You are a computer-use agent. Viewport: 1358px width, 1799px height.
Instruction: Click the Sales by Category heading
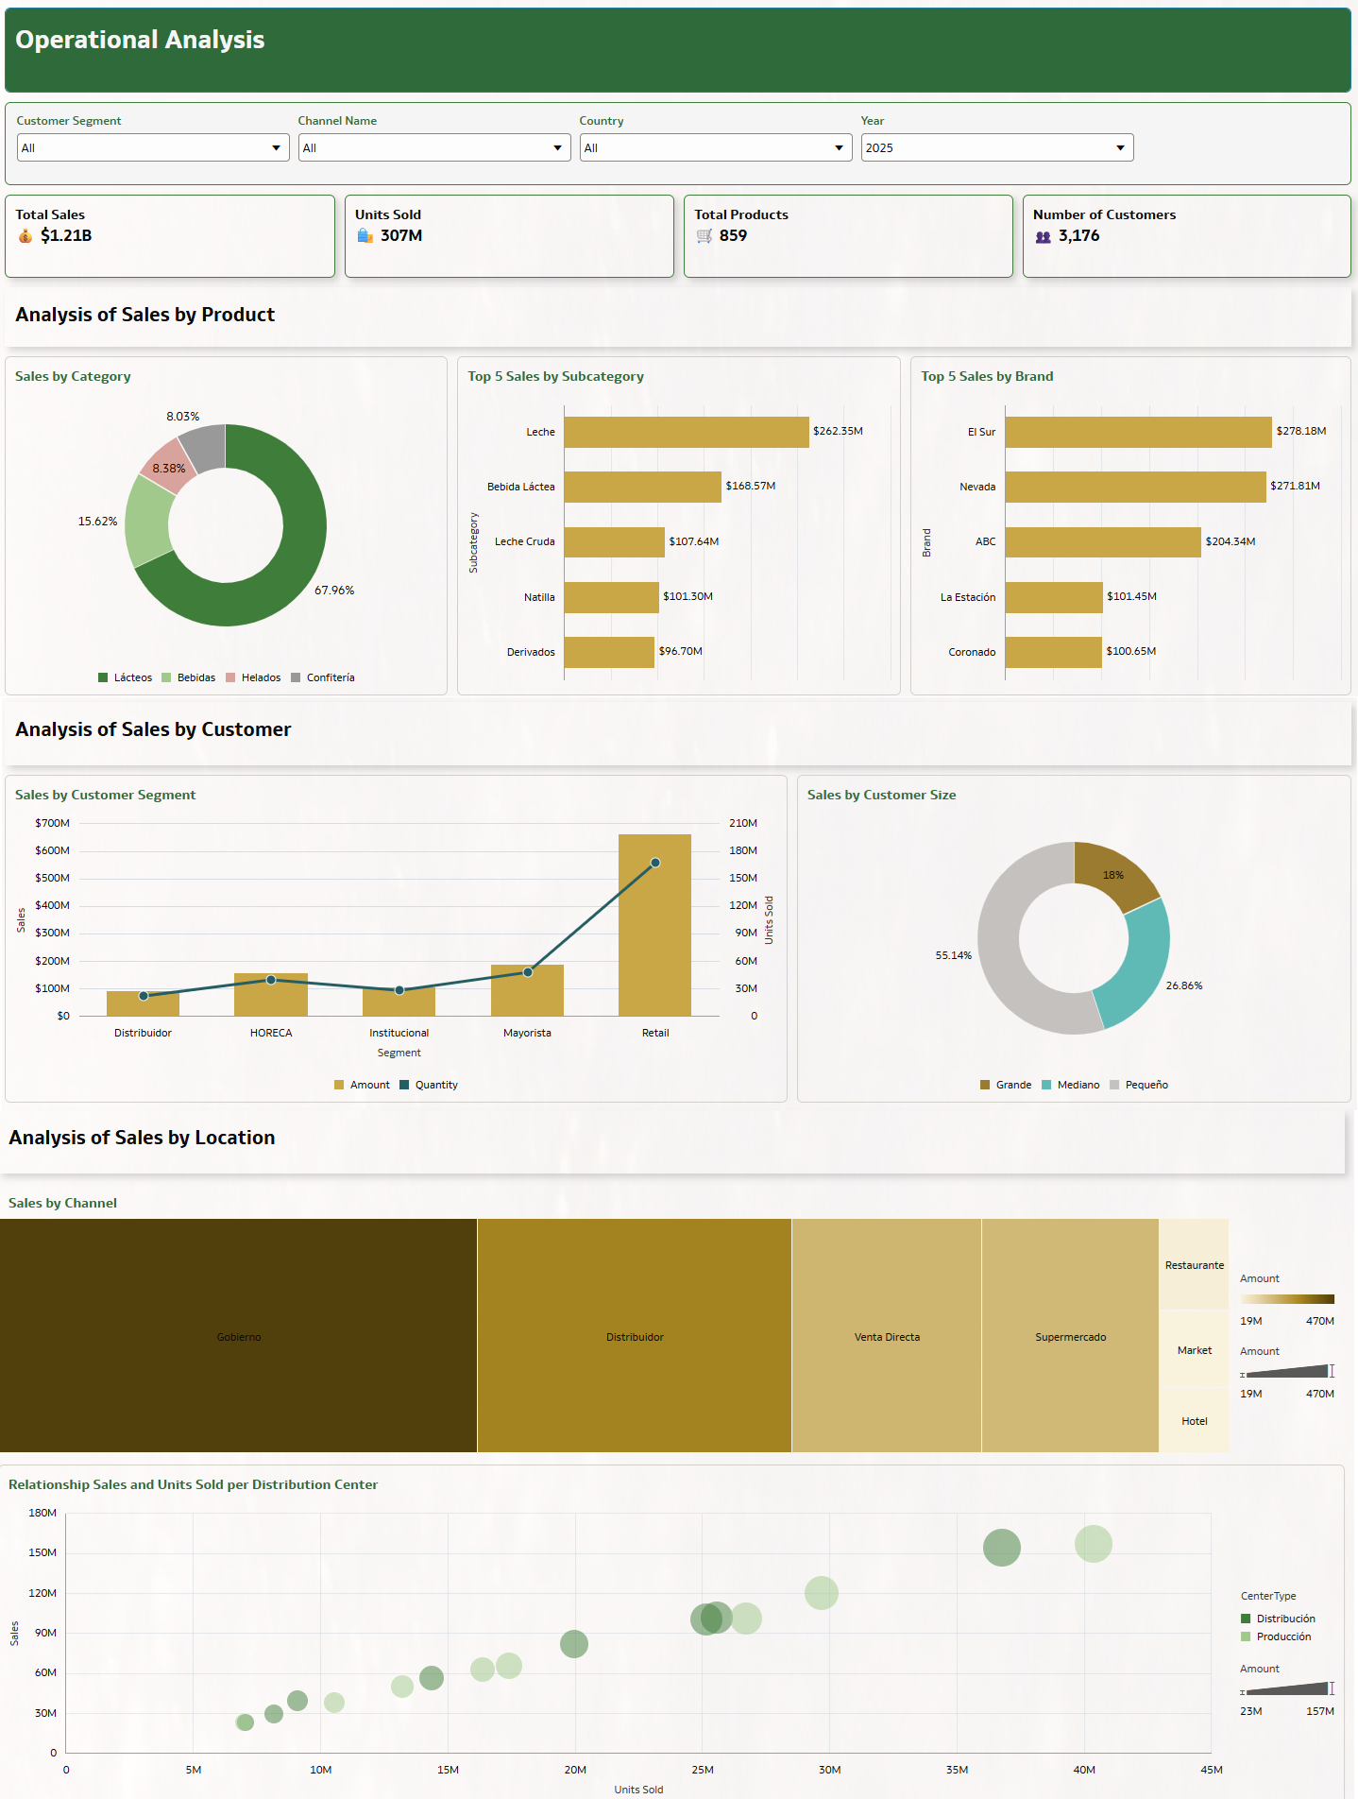(73, 376)
